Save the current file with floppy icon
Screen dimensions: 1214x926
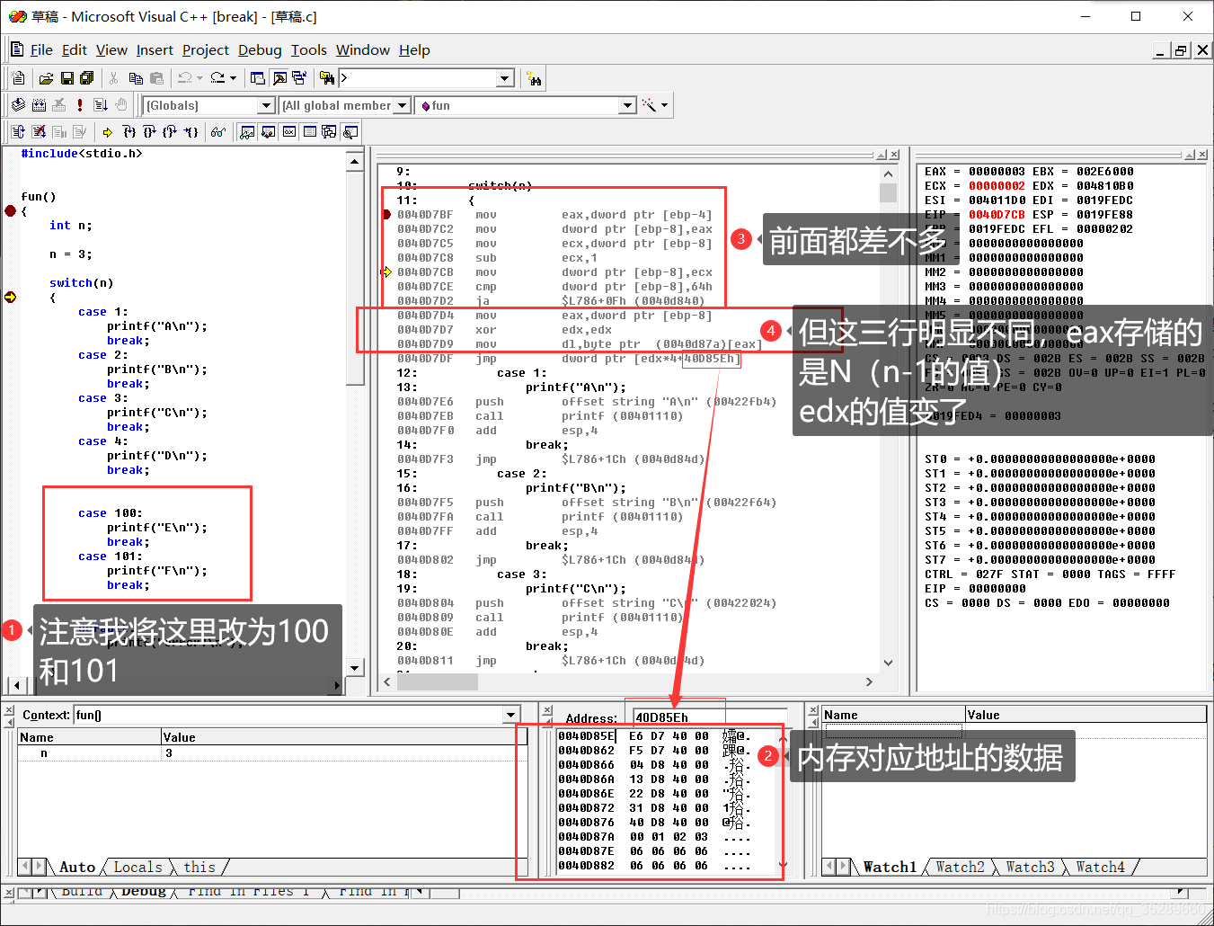(66, 78)
